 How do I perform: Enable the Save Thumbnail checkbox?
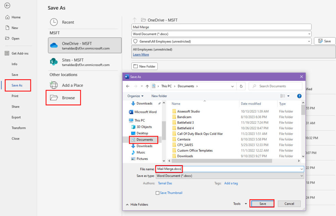tap(157, 193)
